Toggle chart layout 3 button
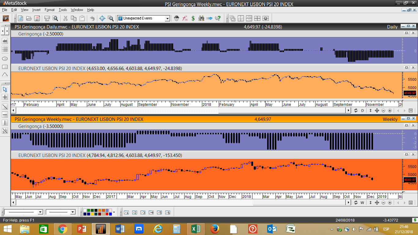Image resolution: width=418 pixels, height=235 pixels. 143,212
